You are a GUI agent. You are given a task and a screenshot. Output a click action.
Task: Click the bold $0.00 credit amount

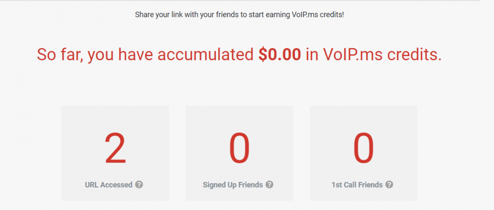click(280, 55)
